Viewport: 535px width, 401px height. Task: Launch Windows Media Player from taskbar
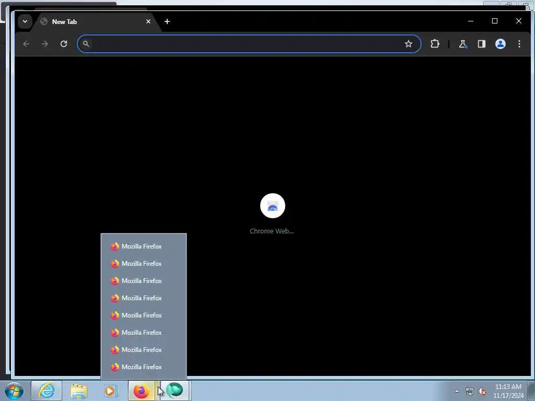110,391
